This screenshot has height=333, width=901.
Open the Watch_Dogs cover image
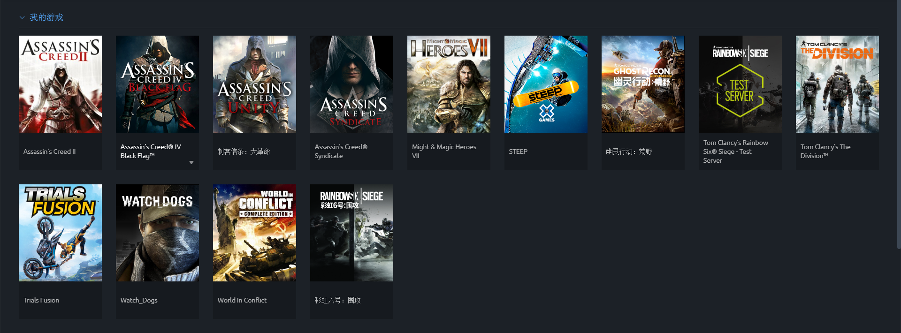click(157, 233)
